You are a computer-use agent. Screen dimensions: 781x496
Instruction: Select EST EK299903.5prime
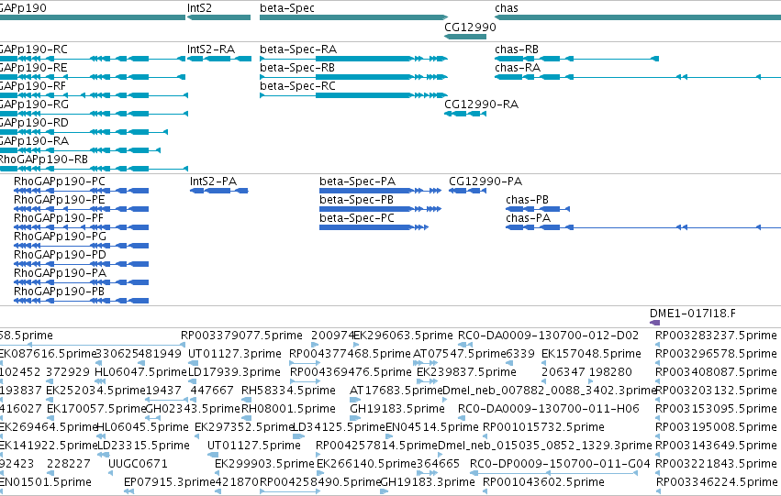tap(264, 465)
